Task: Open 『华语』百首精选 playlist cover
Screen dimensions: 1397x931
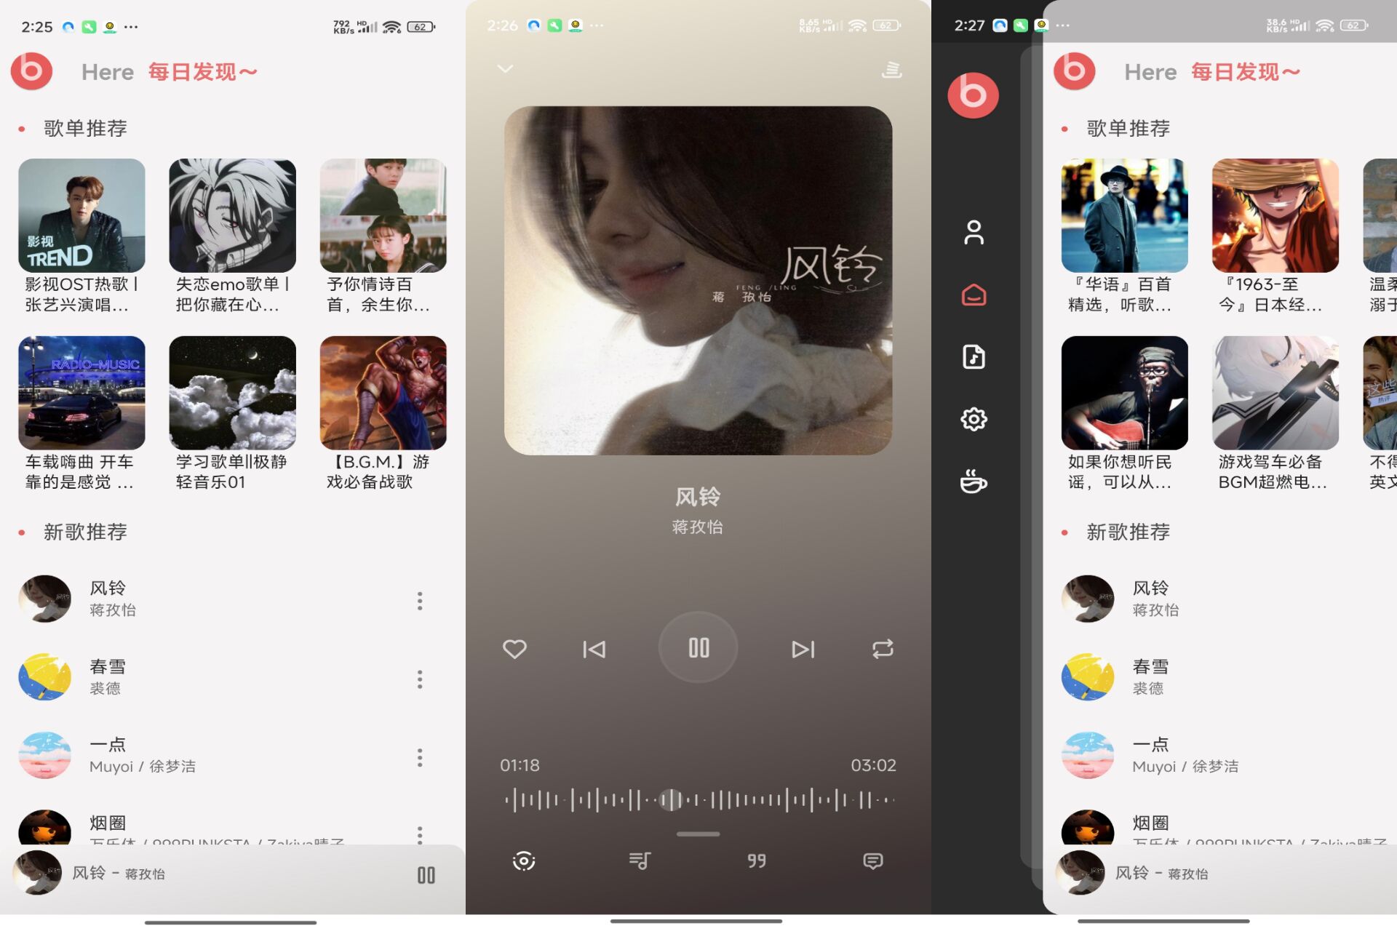Action: (x=1125, y=216)
